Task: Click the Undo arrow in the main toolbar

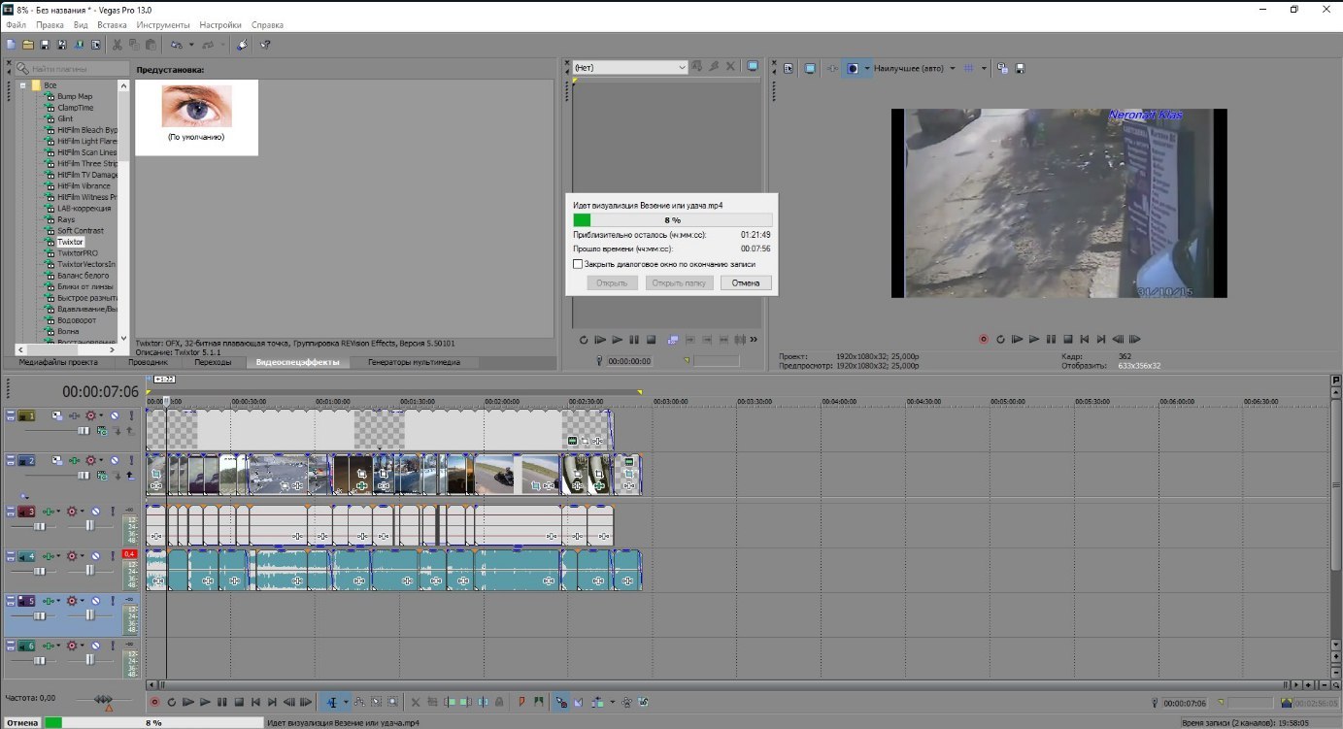Action: click(x=176, y=45)
